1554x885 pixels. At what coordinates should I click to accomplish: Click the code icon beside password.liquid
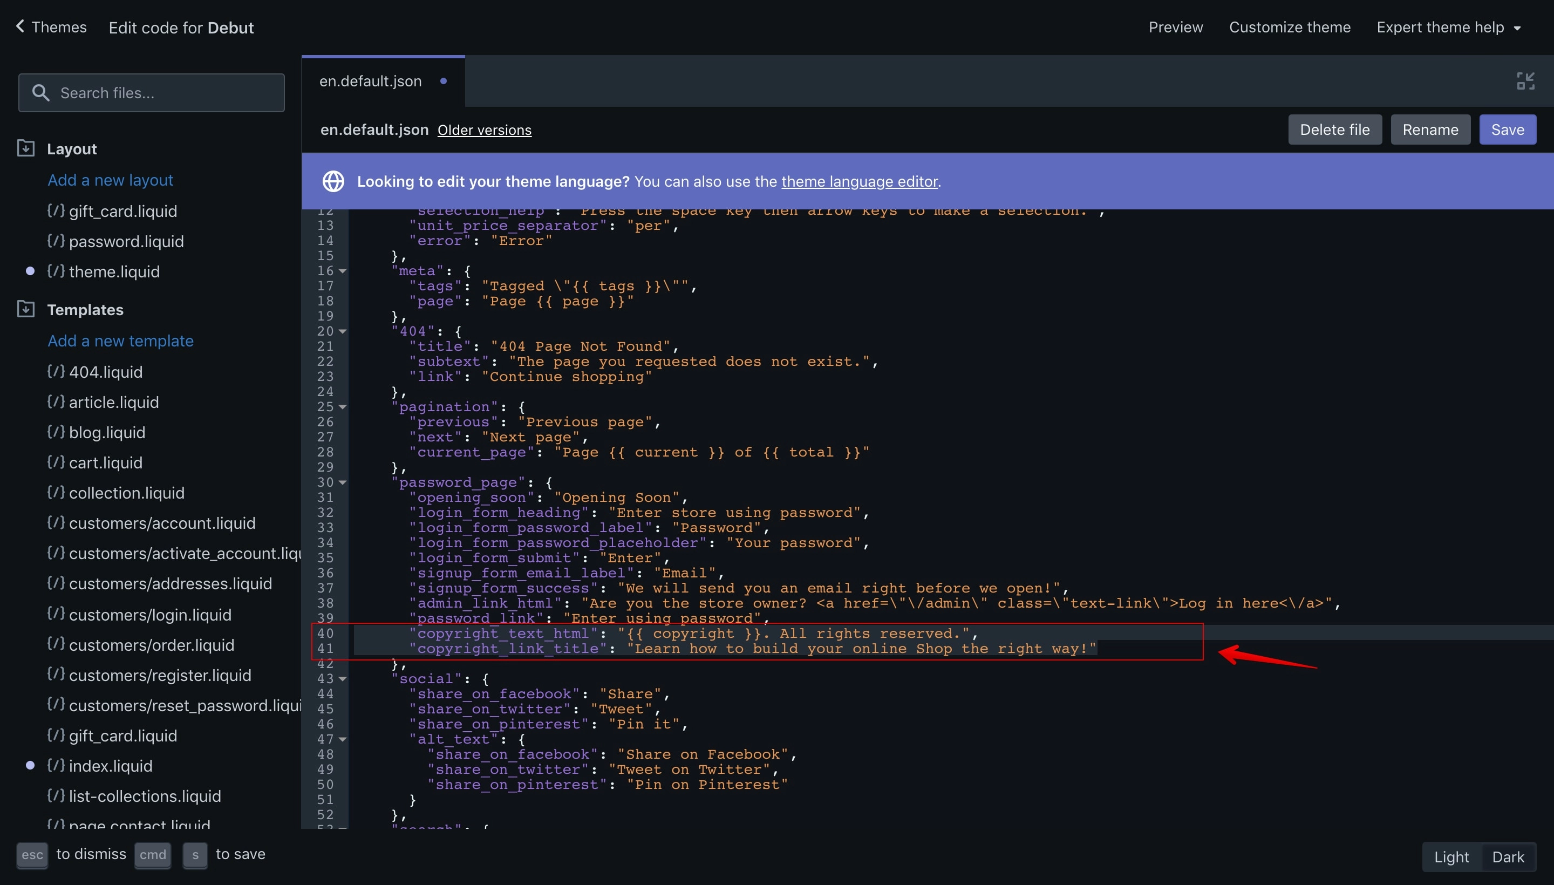(x=56, y=241)
